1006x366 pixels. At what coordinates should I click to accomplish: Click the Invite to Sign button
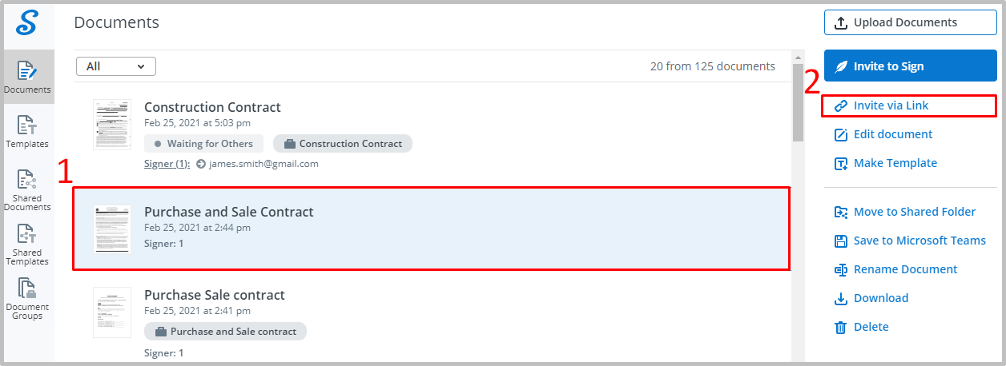(x=911, y=66)
